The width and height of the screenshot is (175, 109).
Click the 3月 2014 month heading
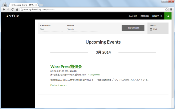pyautogui.click(x=103, y=52)
